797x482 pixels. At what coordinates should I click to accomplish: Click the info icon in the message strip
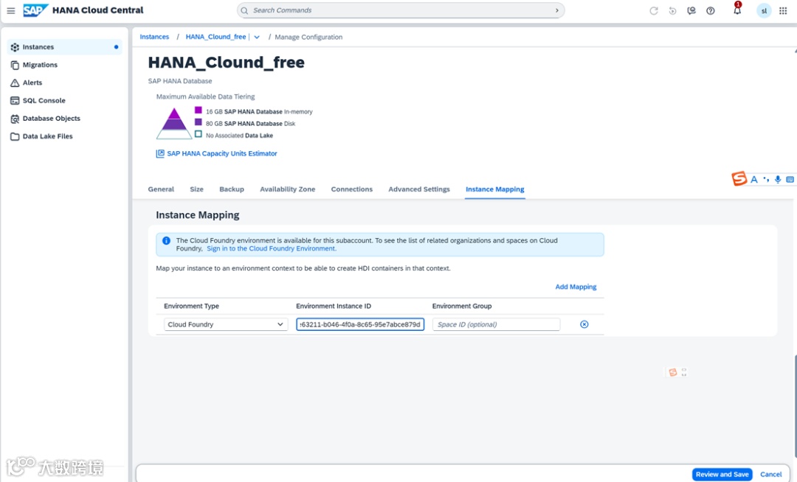click(166, 240)
